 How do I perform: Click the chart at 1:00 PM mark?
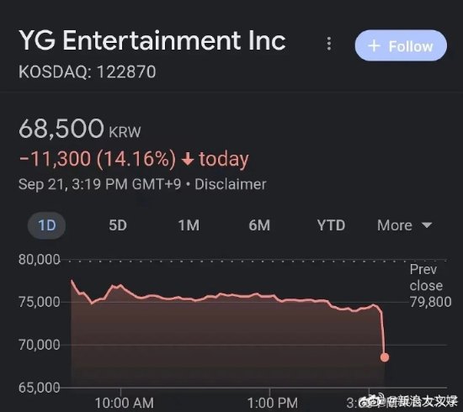click(270, 294)
